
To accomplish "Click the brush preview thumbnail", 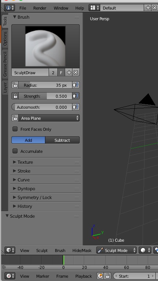I will (x=45, y=46).
